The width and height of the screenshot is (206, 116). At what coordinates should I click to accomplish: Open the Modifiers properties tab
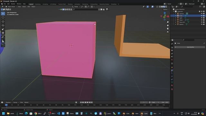pos(172,71)
